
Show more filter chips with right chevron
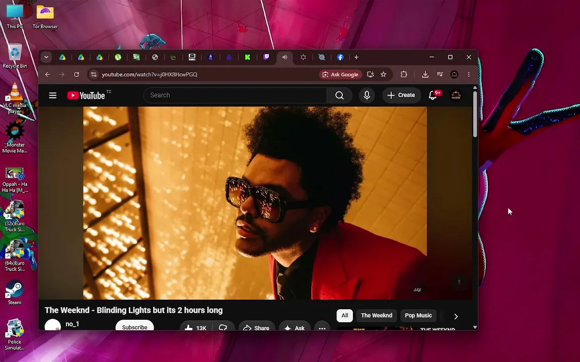pos(456,316)
